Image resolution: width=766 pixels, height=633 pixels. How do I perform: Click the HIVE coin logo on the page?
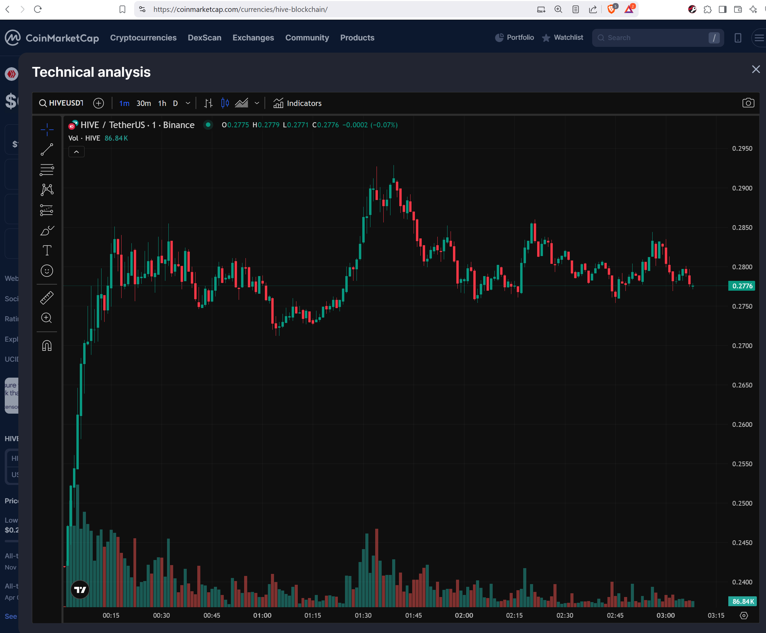[x=11, y=74]
